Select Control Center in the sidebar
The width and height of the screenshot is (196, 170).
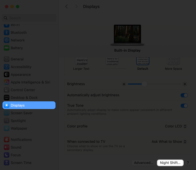coord(29,90)
